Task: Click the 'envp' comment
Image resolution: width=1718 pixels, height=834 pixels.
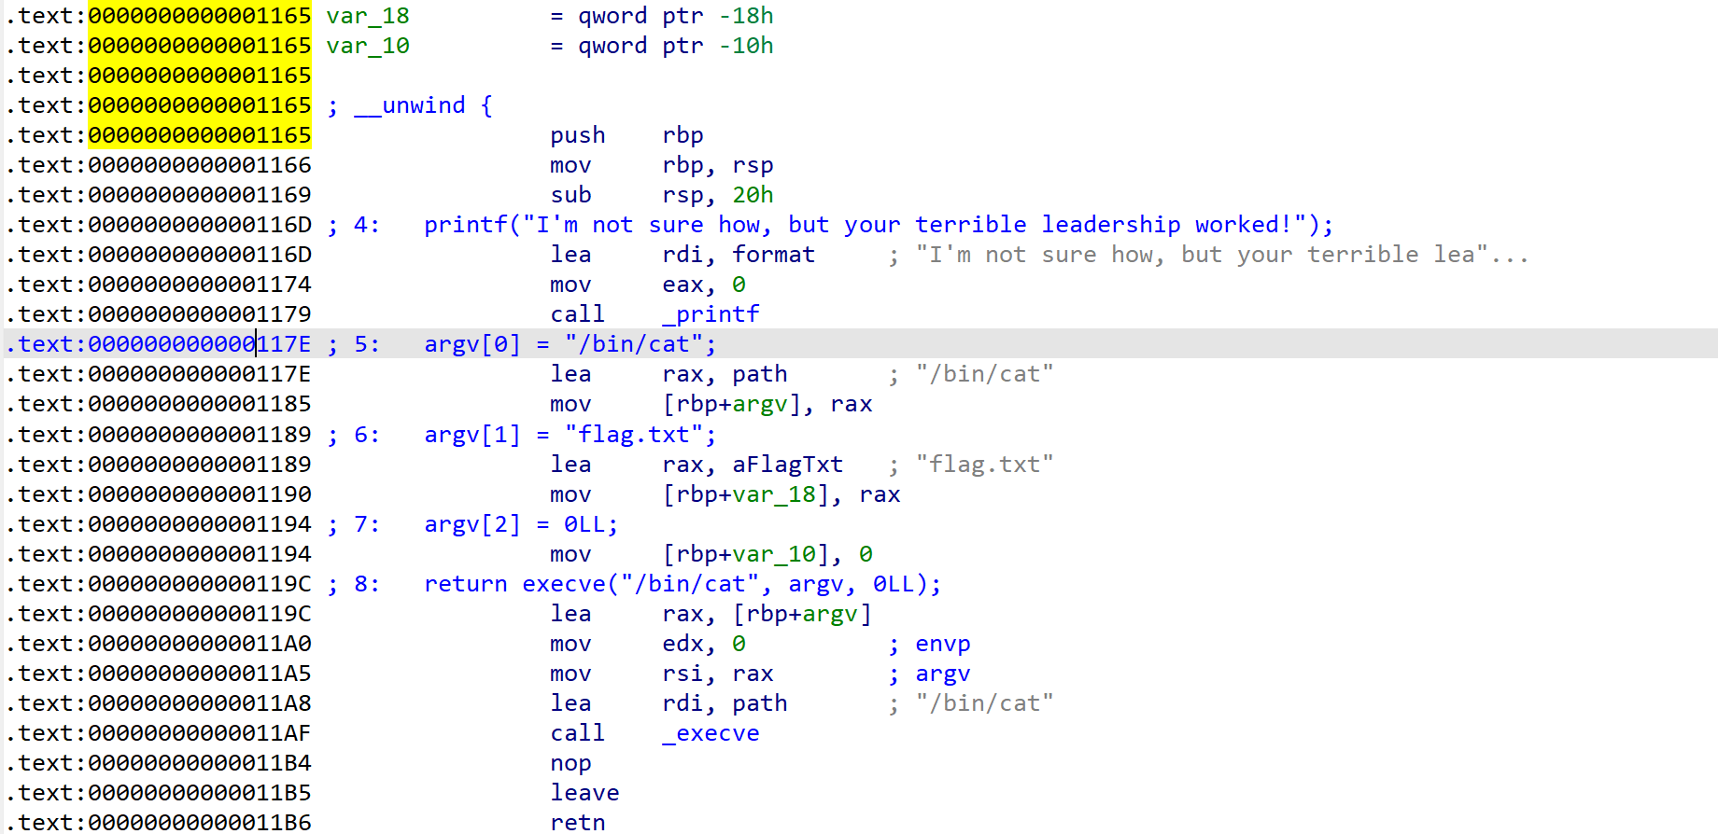Action: click(x=942, y=644)
